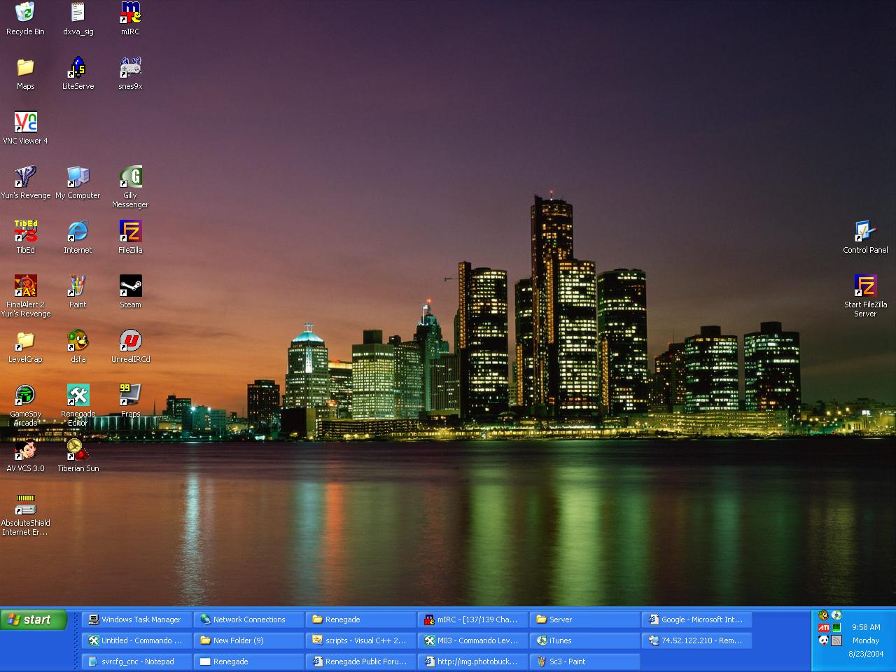
Task: Select the snes9x emulator icon
Action: [130, 68]
